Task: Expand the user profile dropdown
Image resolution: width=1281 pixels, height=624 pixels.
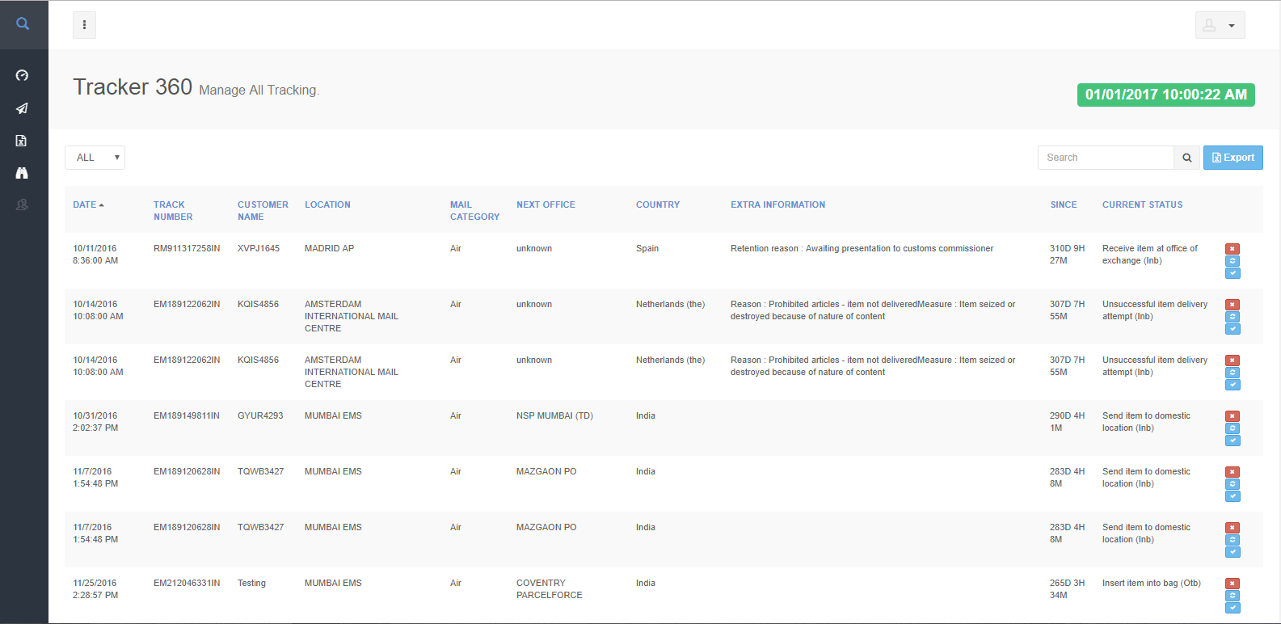Action: pyautogui.click(x=1220, y=25)
